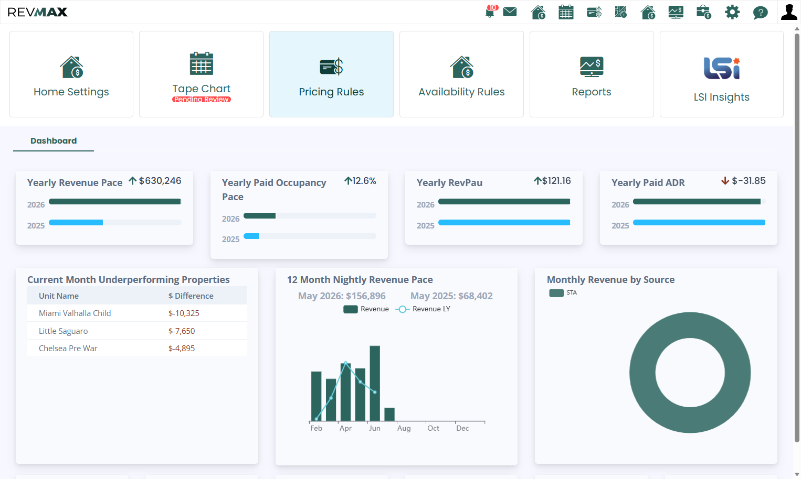Click the page scrollbar up arrow
The image size is (801, 479).
click(x=797, y=29)
